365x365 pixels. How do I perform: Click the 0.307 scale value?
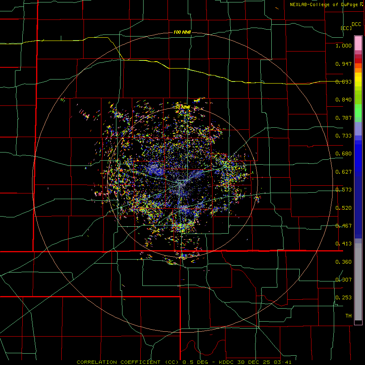point(344,280)
